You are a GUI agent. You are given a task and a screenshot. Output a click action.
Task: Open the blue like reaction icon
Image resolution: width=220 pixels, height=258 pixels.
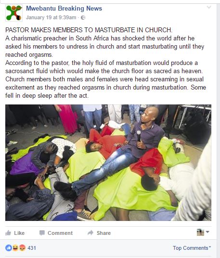tap(9, 248)
